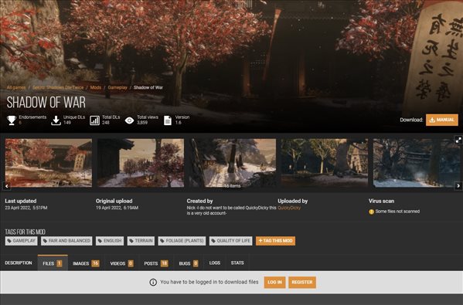Click '23 April 2022, 5:51PM' last updated date

click(26, 208)
